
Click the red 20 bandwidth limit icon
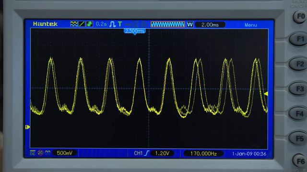pyautogui.click(x=40, y=153)
